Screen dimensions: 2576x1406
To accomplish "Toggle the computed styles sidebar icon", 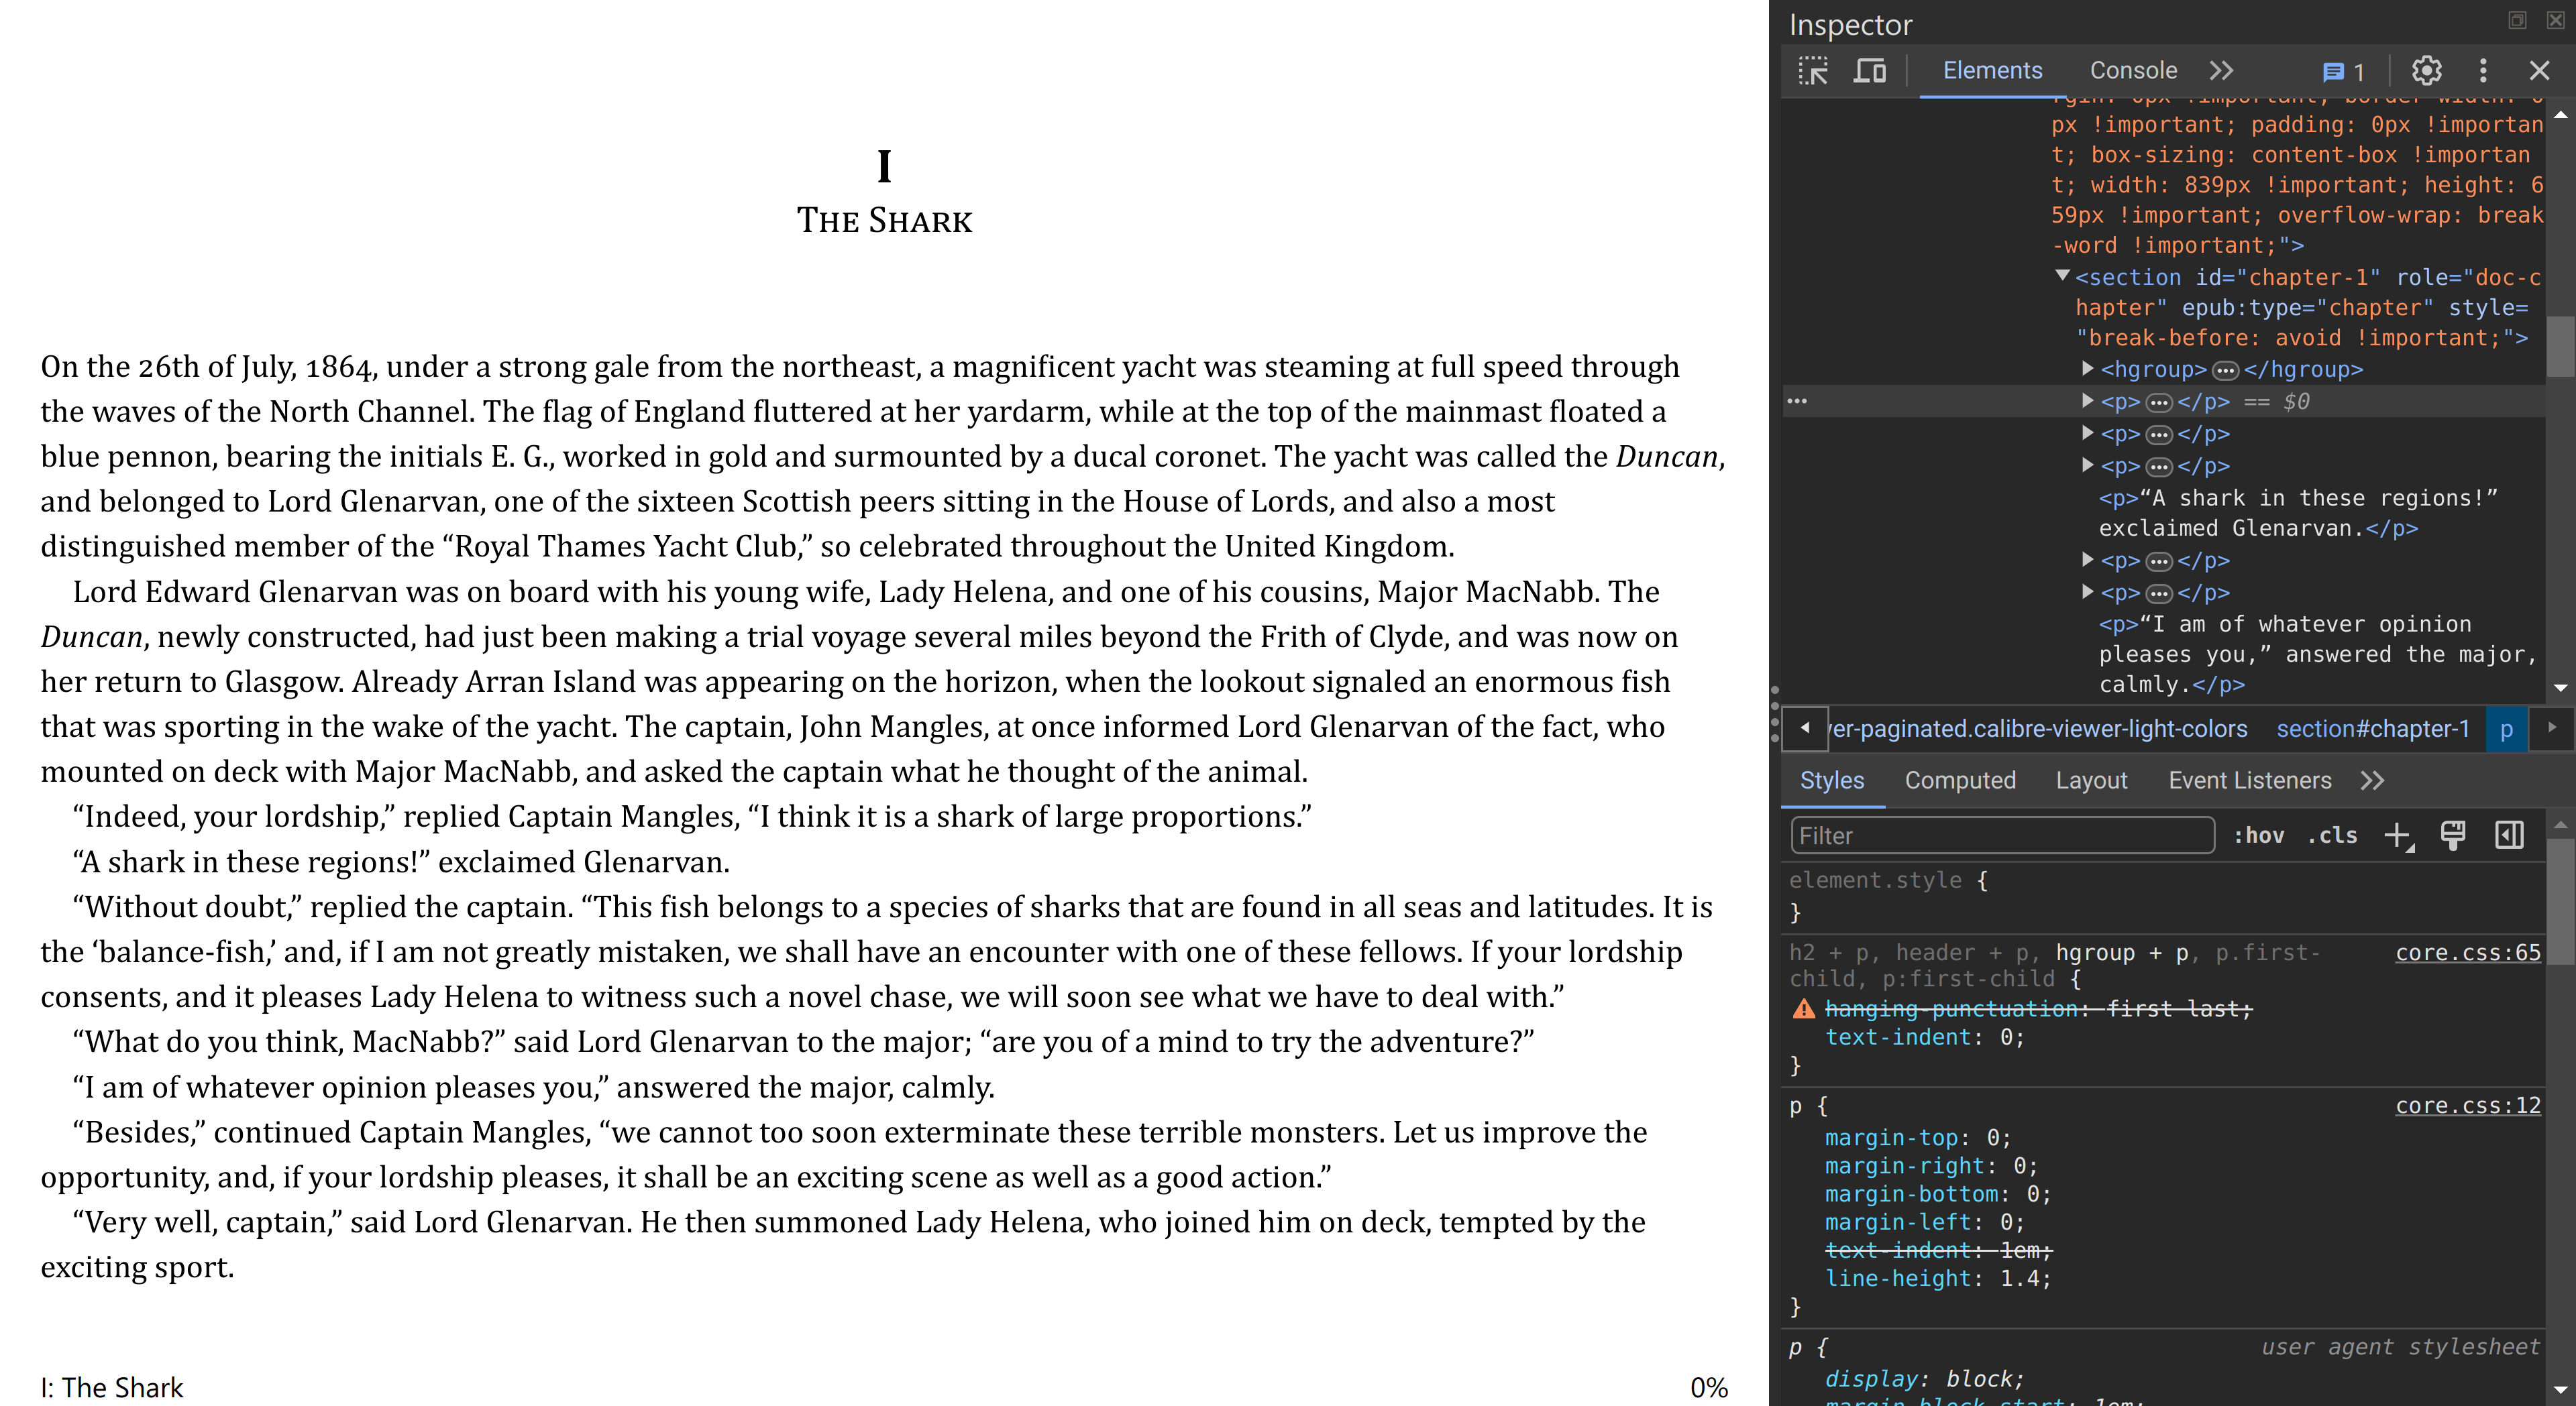I will point(2509,835).
